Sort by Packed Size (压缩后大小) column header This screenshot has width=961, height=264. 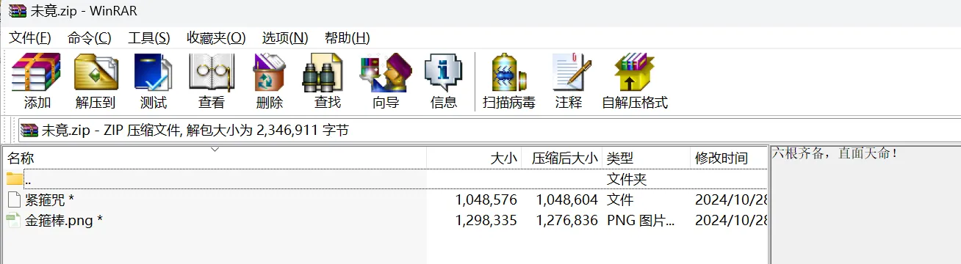coord(562,158)
